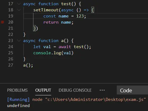Click line number 24 in the gutter
This screenshot has height=111, width=148.
(11, 47)
